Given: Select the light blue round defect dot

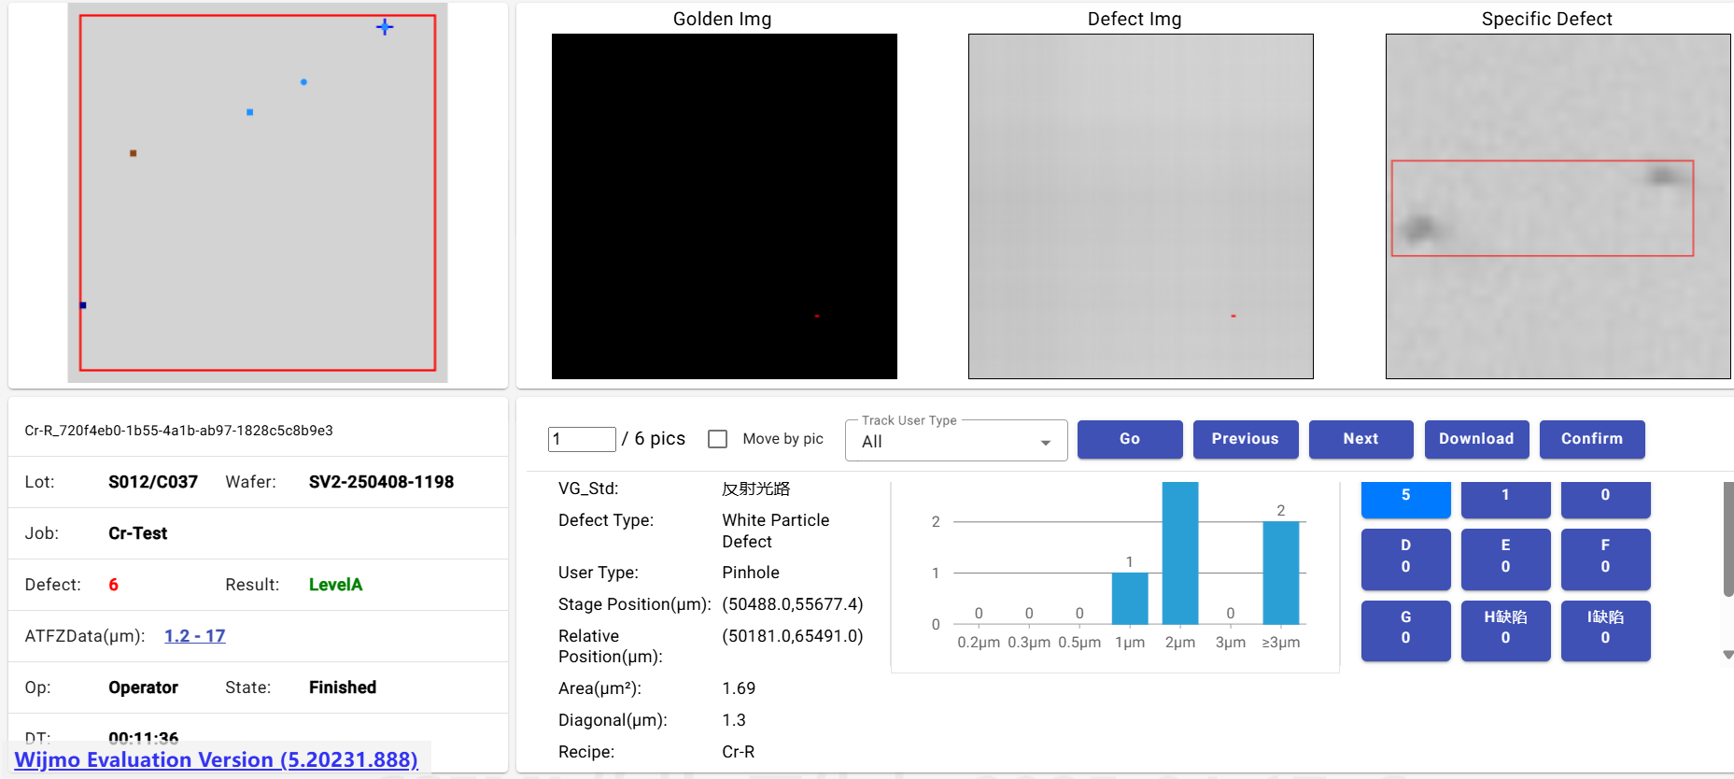Looking at the screenshot, I should click(303, 82).
